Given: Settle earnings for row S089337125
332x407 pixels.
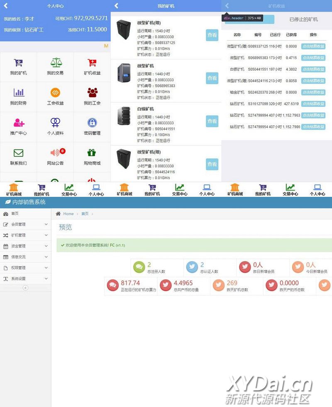Looking at the screenshot, I should pos(313,46).
